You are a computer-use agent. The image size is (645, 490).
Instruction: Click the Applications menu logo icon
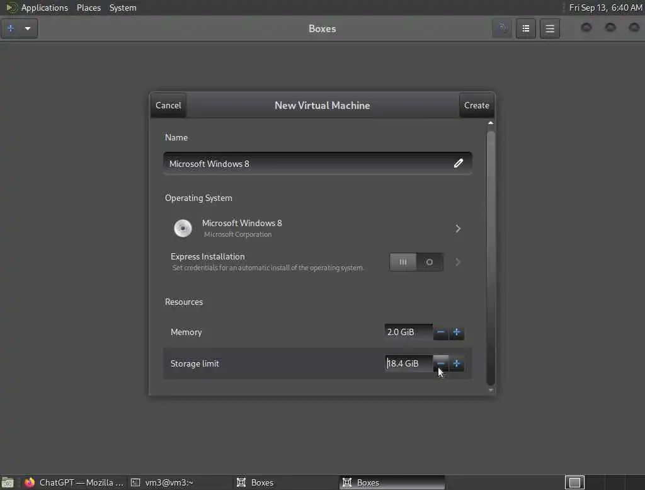(11, 8)
